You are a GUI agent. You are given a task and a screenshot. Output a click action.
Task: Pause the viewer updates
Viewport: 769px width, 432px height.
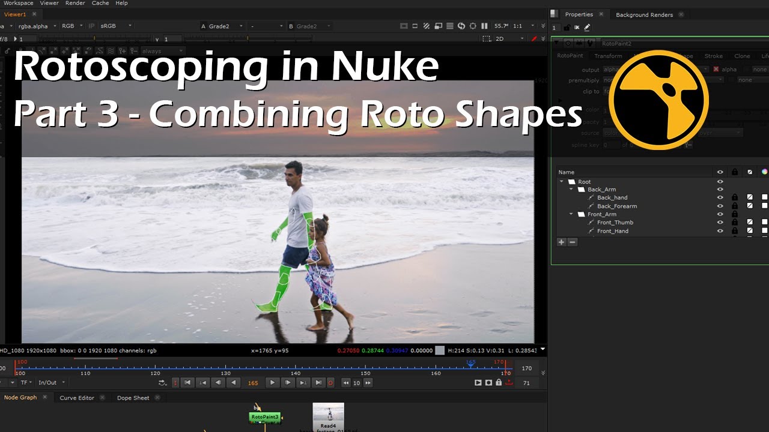coord(484,26)
